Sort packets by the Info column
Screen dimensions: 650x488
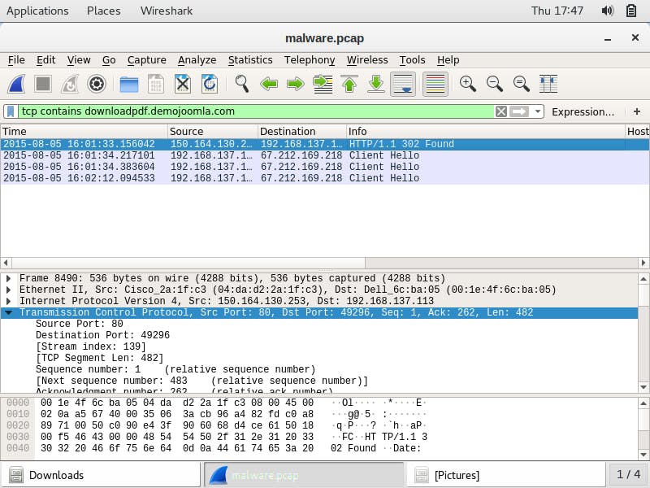(486, 132)
